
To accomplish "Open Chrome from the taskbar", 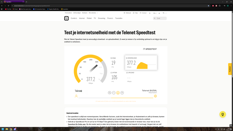I will pos(11,129).
